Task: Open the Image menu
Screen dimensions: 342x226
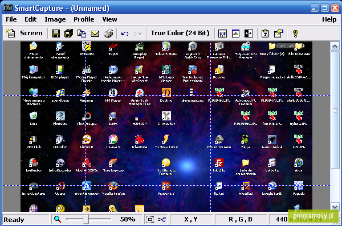Action: click(x=55, y=19)
